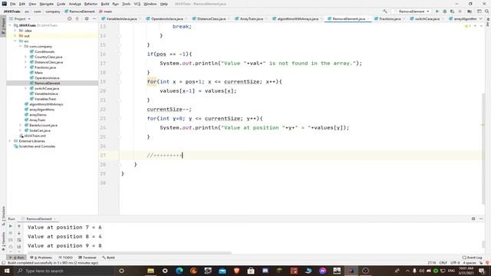Click the RemoveElement breadcrumb in navigation bar
Image resolution: width=491 pixels, height=276 pixels.
coord(80,11)
